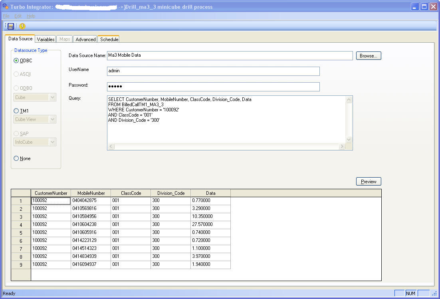Select the TM1 datasource radio button

(16, 111)
